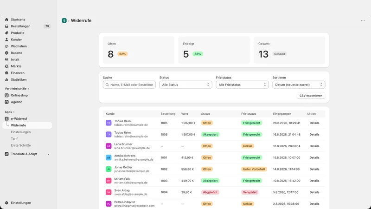Image resolution: width=371 pixels, height=209 pixels.
Task: Expand the Apps section chevron
Action: [x=14, y=112]
